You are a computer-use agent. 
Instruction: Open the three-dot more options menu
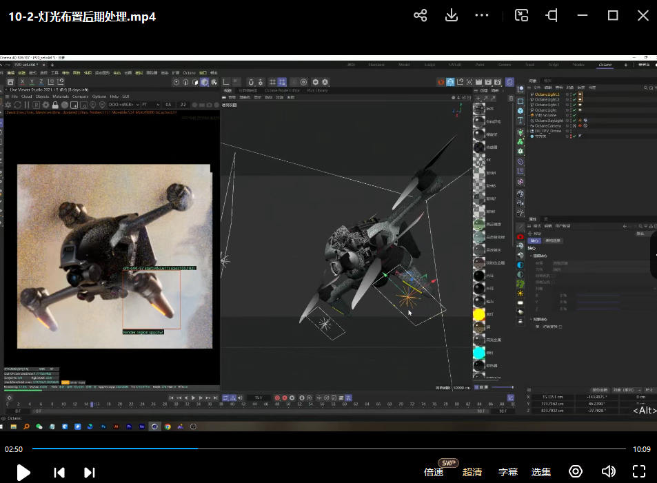483,16
